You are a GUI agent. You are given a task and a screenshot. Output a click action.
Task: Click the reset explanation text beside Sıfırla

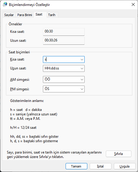(x=54, y=154)
